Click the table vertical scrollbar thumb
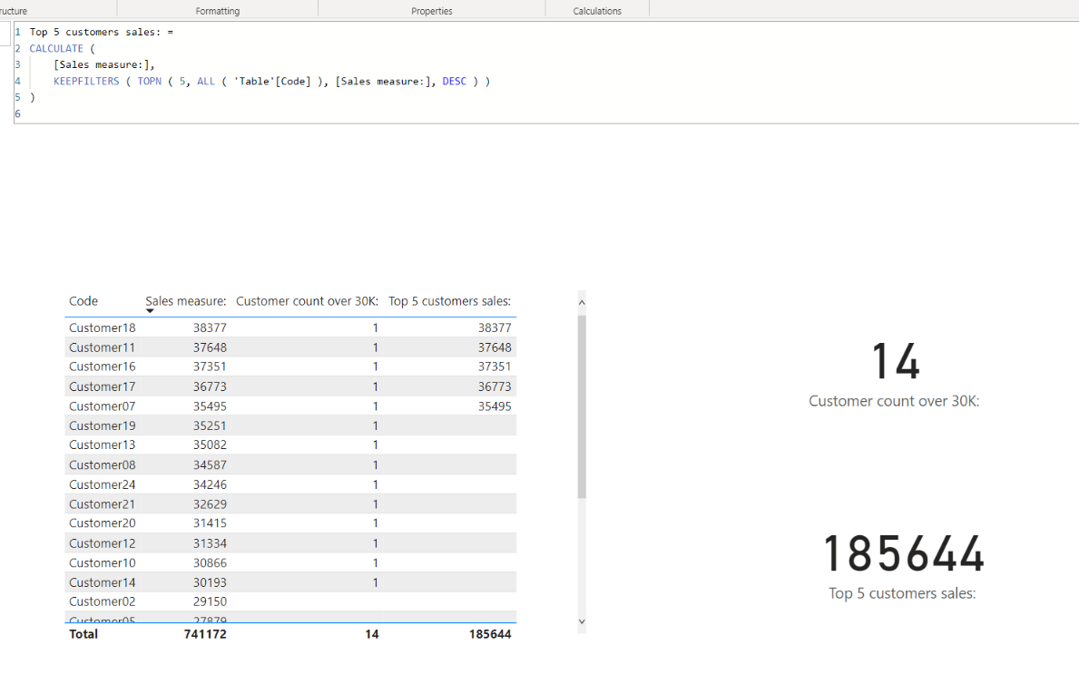 582,406
